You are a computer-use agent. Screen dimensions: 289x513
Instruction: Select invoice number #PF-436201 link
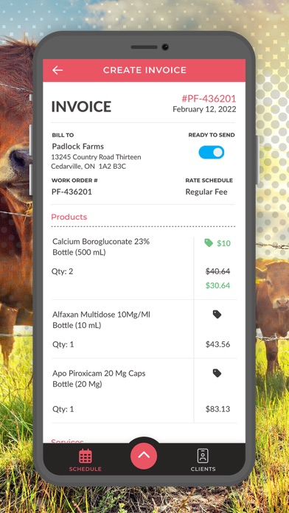pyautogui.click(x=209, y=99)
